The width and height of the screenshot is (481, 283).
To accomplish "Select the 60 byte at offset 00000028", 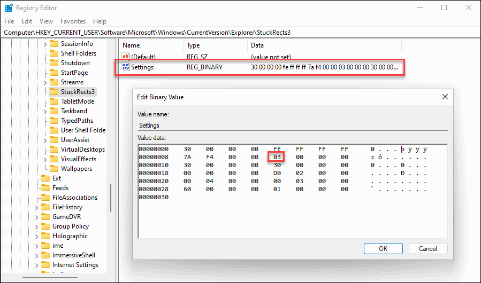I will click(187, 189).
